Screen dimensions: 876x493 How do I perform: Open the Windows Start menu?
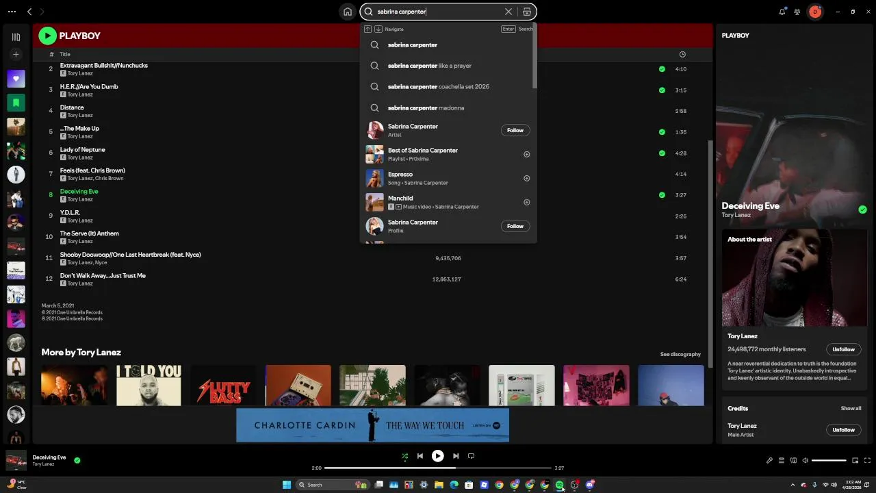tap(287, 485)
